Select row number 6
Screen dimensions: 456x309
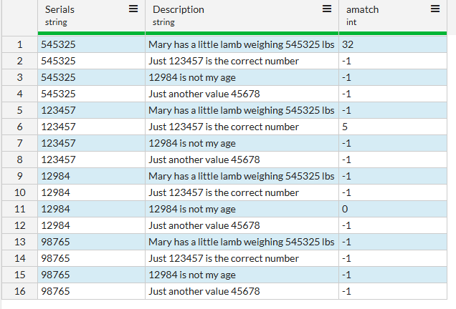(x=19, y=127)
